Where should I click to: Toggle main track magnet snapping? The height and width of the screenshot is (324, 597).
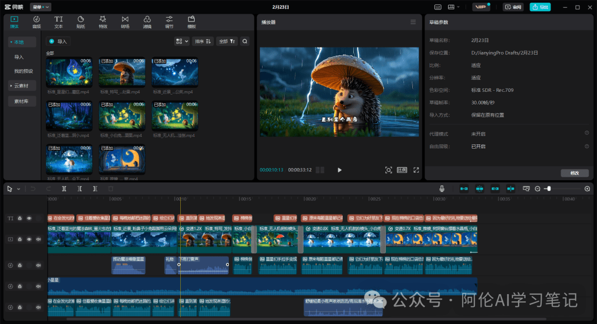click(x=464, y=189)
